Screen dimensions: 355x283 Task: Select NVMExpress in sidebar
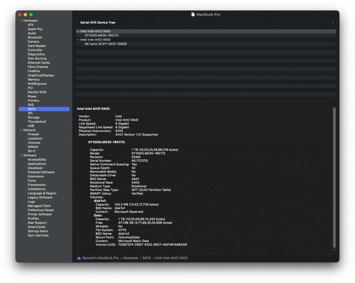click(37, 84)
